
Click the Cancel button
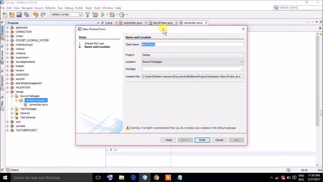(219, 140)
